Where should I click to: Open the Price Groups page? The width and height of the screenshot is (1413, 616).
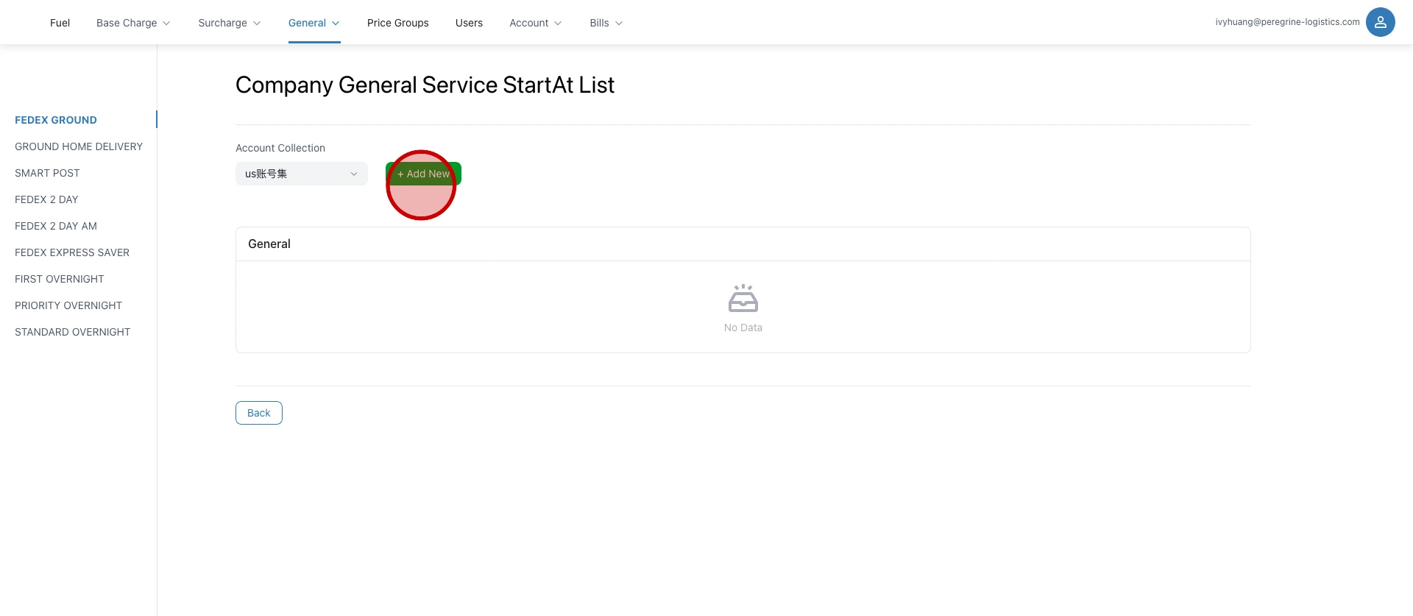(397, 23)
